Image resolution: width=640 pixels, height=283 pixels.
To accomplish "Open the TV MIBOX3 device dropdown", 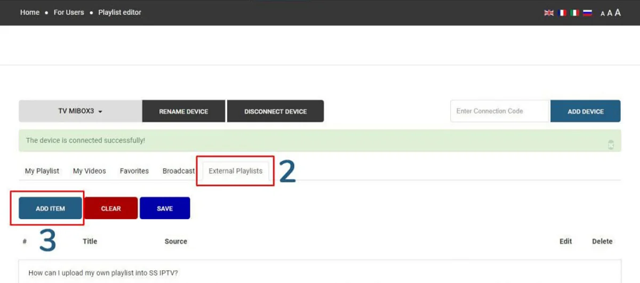I will tap(81, 111).
